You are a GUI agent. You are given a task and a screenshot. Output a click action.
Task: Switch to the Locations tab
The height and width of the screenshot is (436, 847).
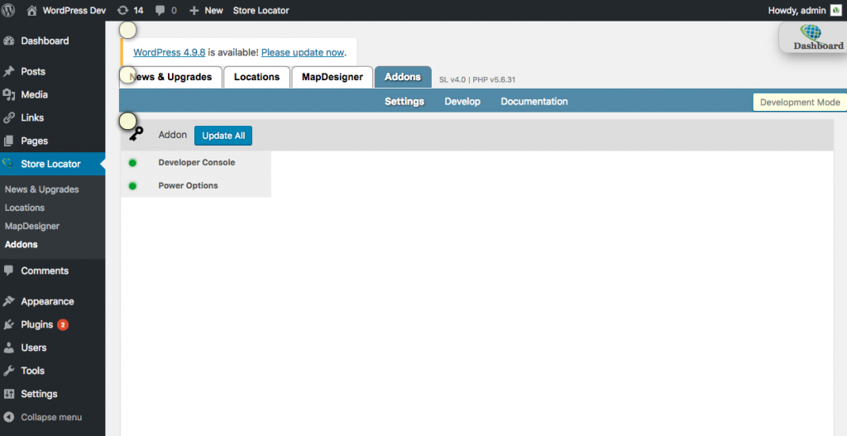point(256,77)
